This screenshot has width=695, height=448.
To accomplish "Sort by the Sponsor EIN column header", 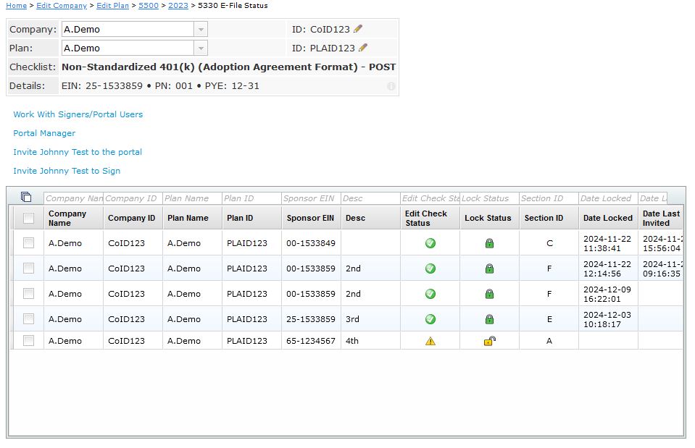I will (310, 218).
